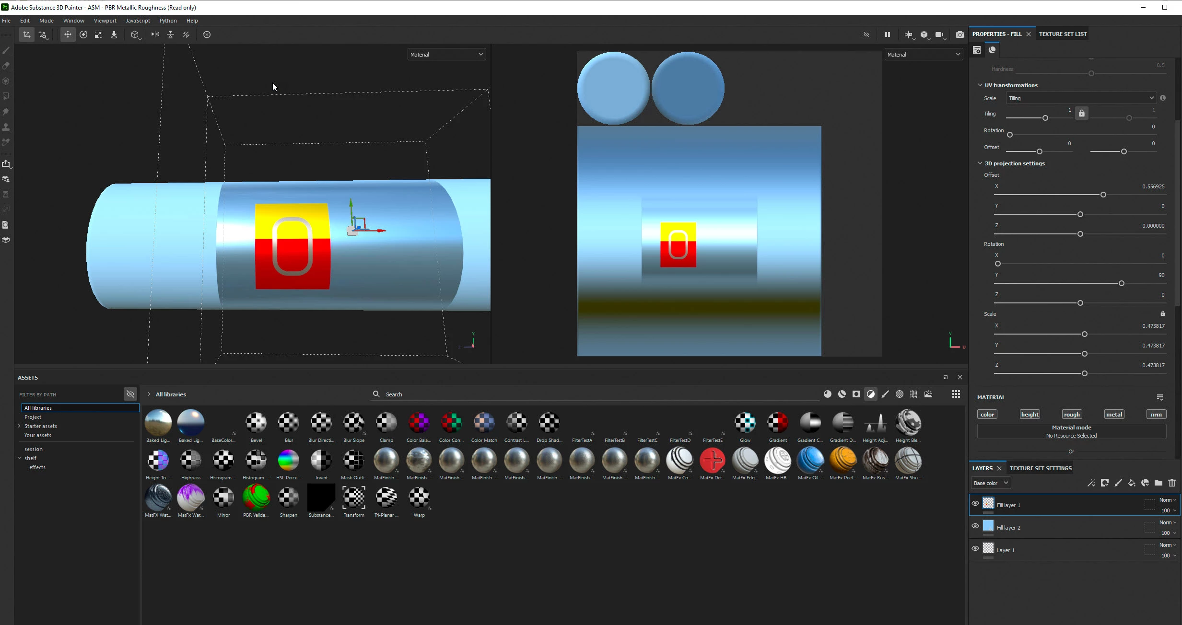Toggle visibility of Fill layer 2
This screenshot has height=625, width=1182.
tap(975, 526)
